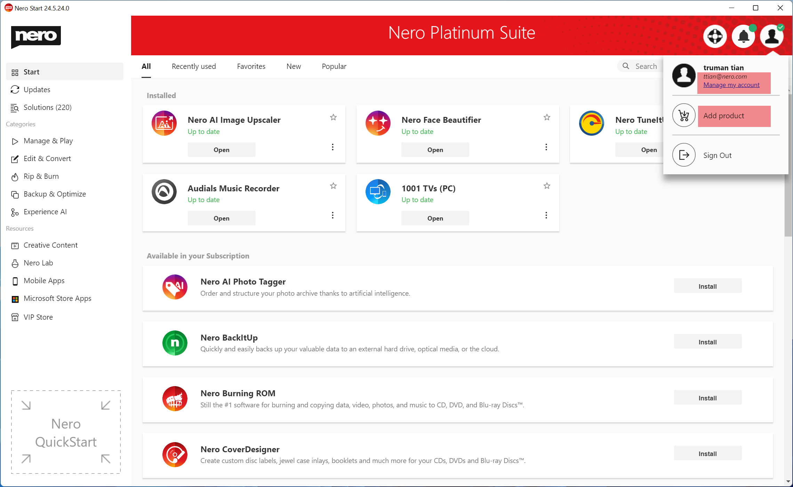Click the Add product shopping cart icon
The width and height of the screenshot is (793, 487).
tap(684, 115)
